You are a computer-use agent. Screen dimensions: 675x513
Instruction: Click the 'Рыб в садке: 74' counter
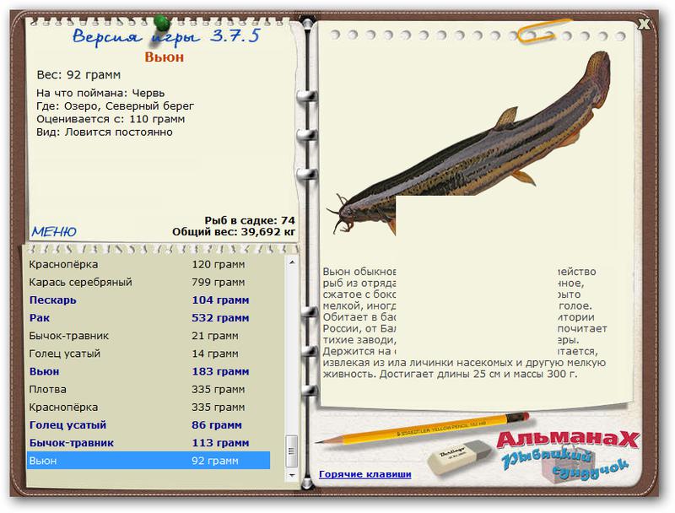pyautogui.click(x=250, y=220)
